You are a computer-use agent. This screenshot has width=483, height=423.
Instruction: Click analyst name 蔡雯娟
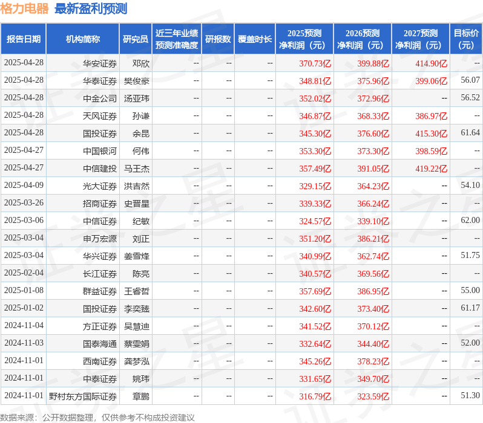pyautogui.click(x=137, y=344)
